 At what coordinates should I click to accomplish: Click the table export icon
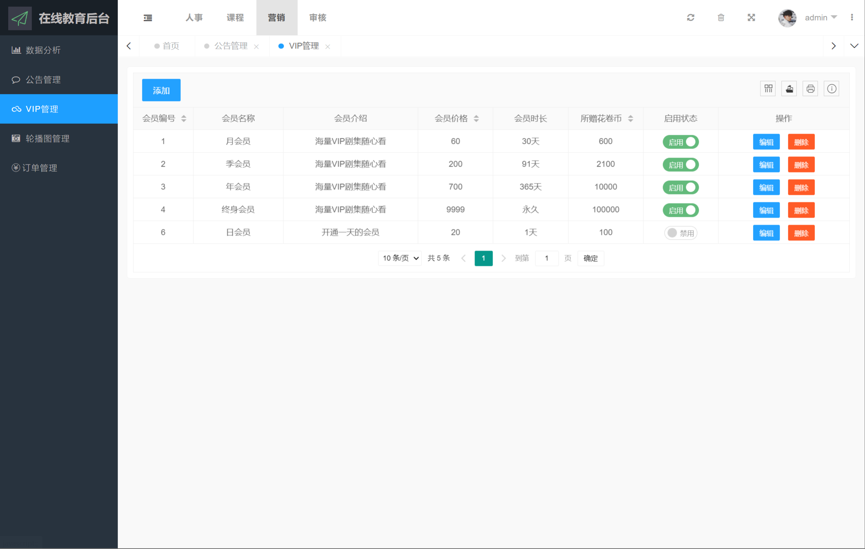point(789,89)
